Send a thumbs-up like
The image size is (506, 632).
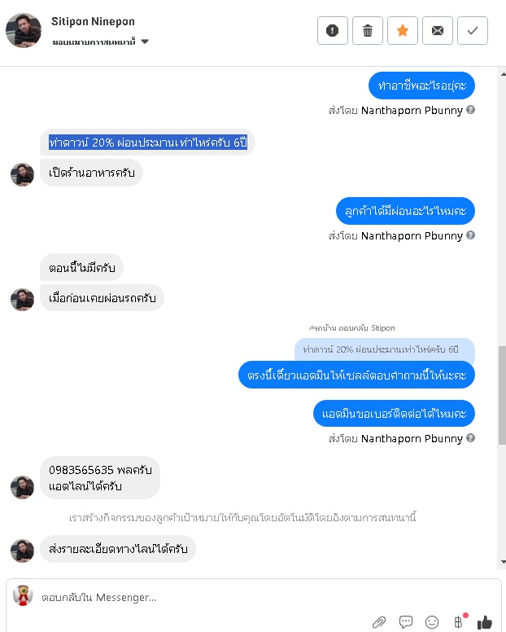(x=484, y=622)
